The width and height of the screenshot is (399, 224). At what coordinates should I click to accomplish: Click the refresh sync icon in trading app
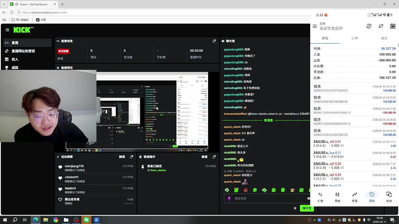(x=369, y=26)
